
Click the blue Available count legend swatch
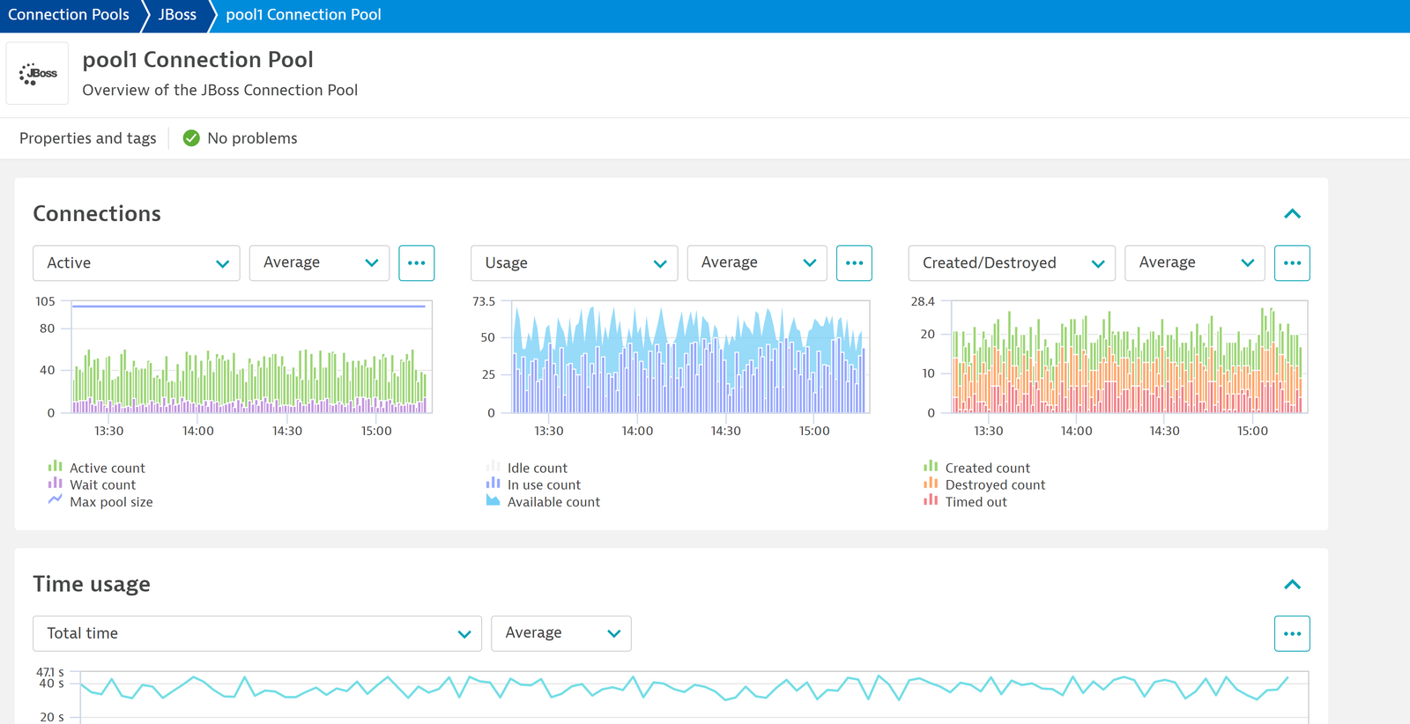point(493,500)
